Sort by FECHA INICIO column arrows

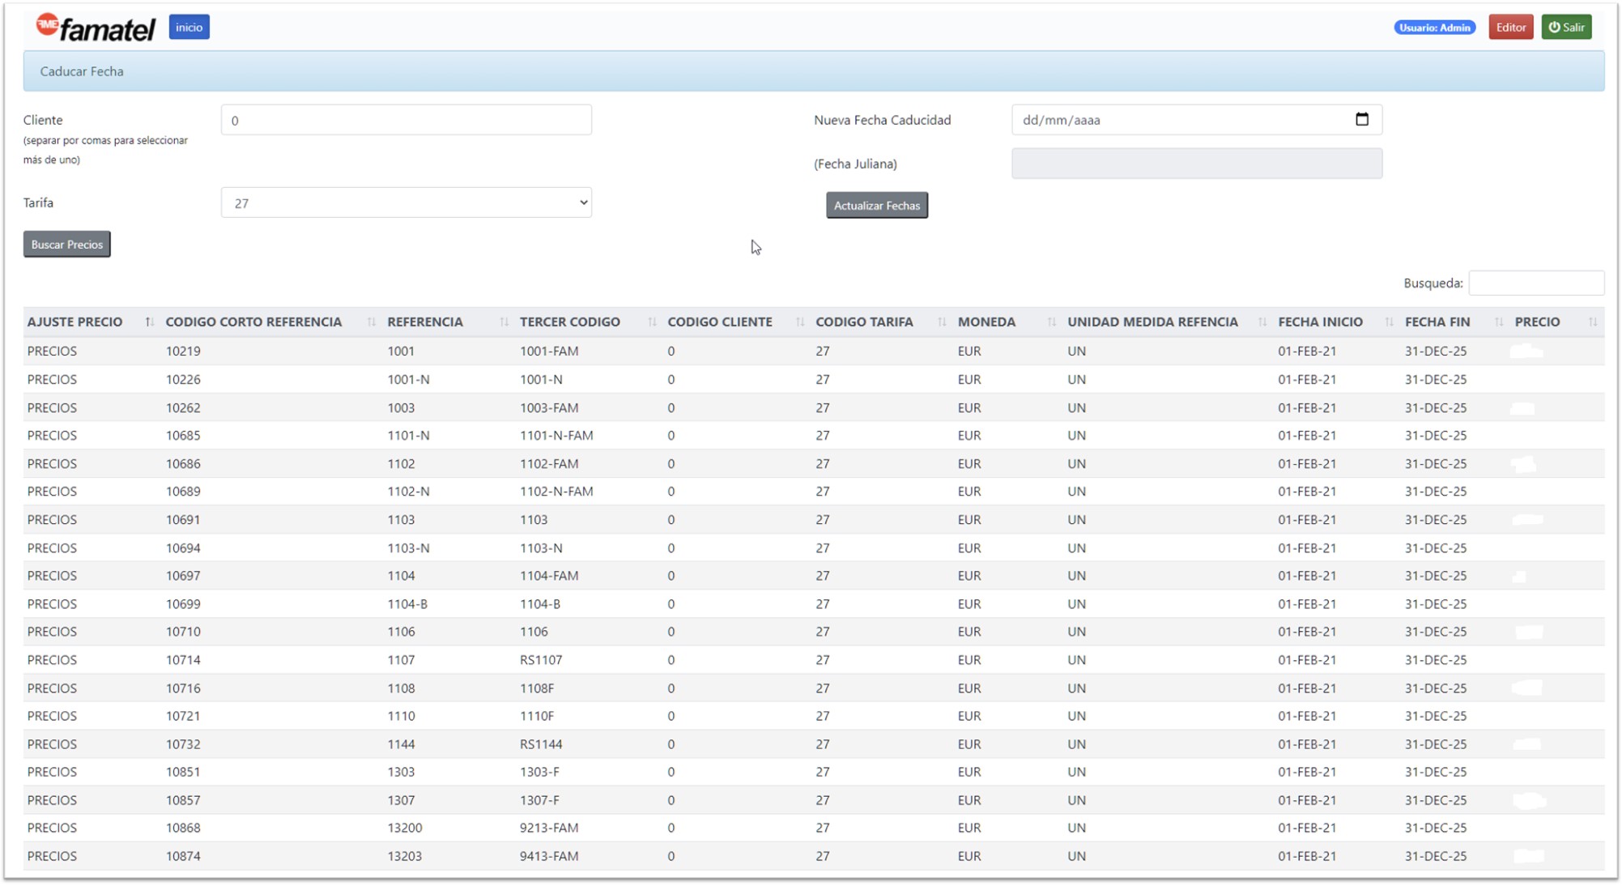click(1389, 322)
